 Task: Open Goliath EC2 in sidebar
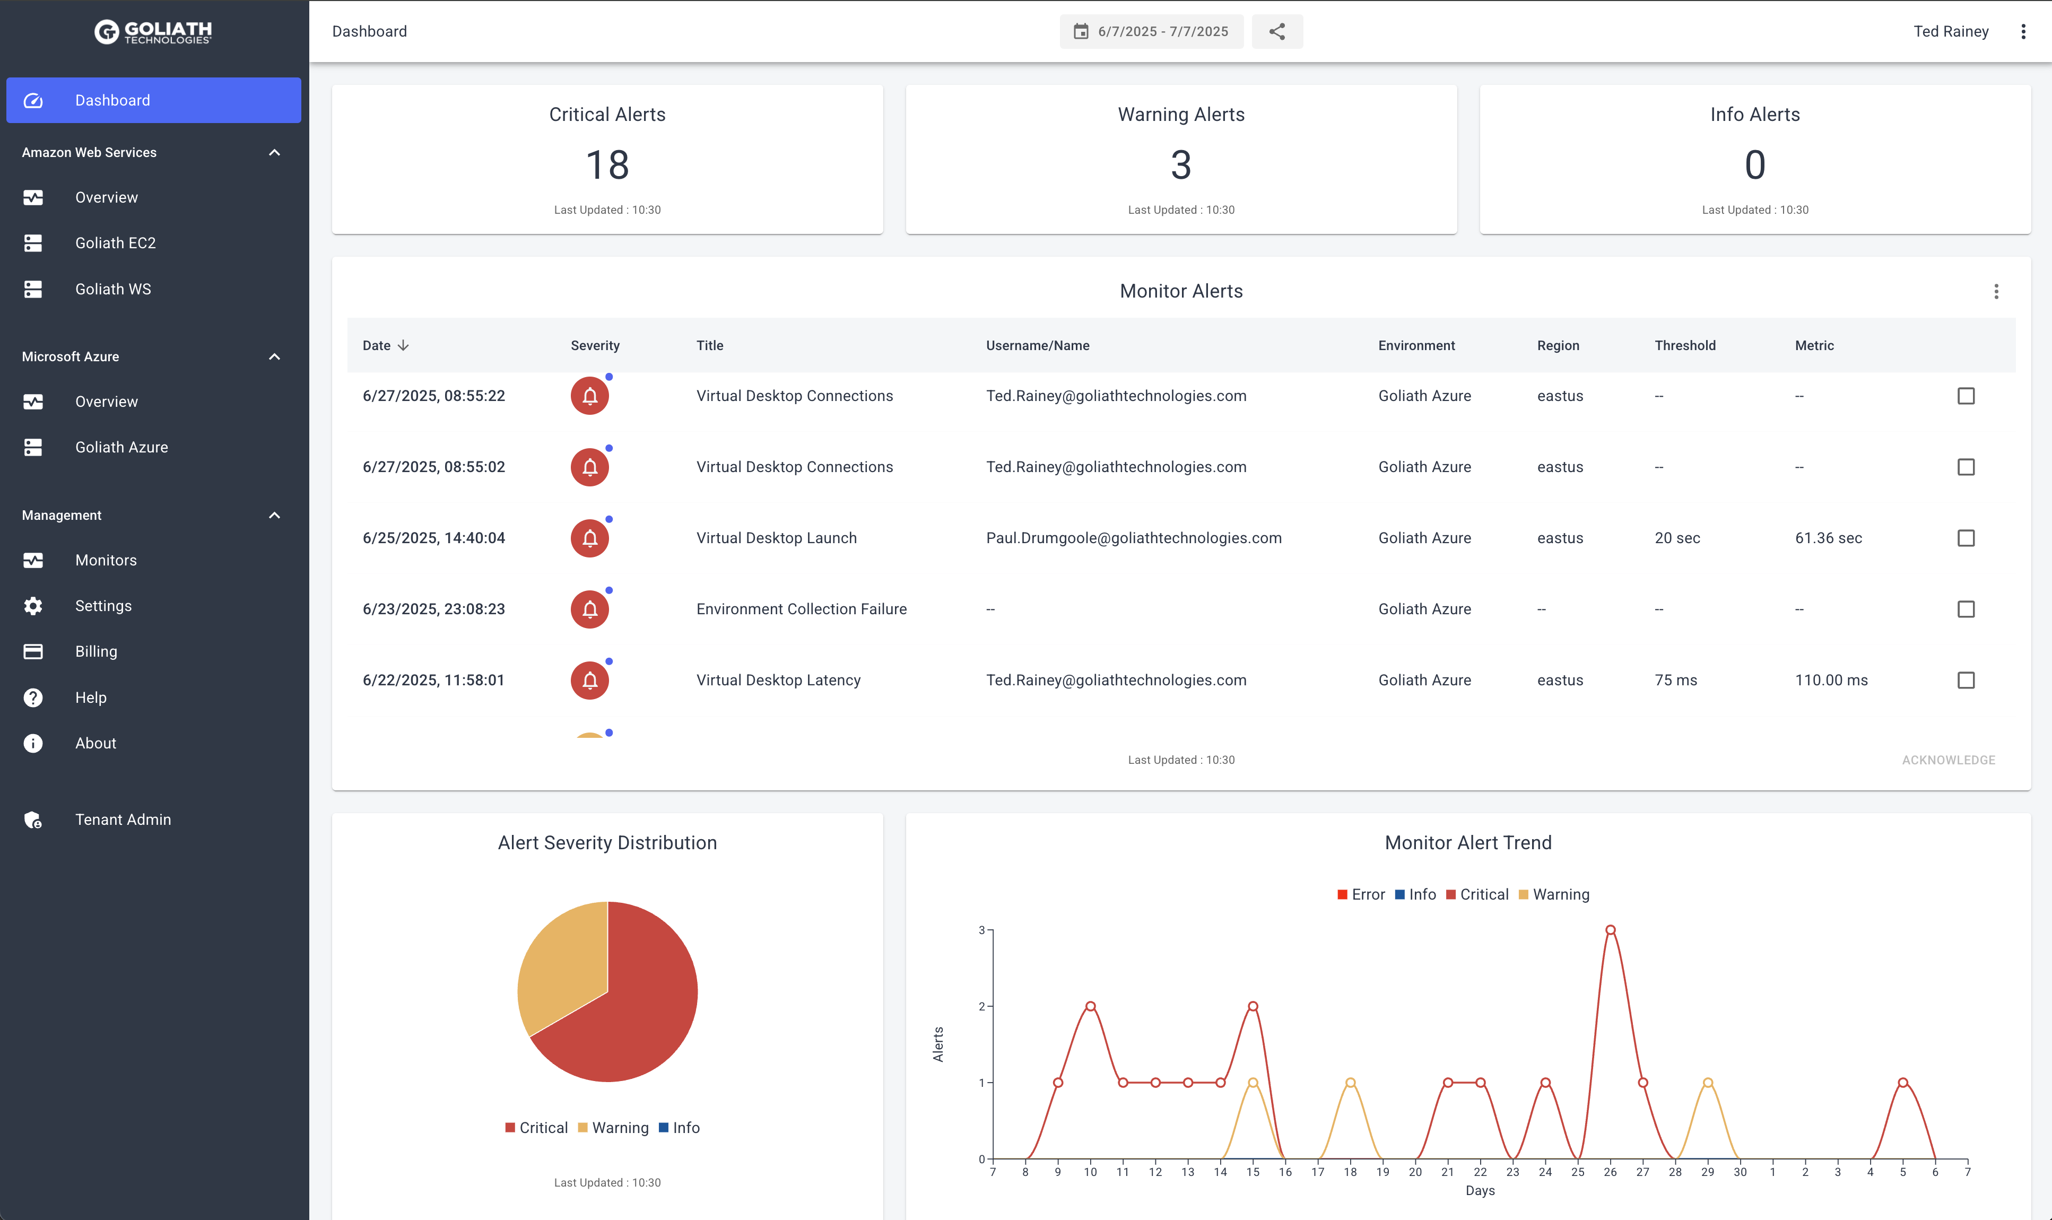[154, 243]
